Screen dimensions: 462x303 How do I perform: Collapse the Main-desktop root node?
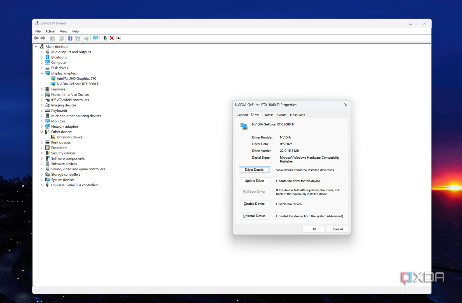pyautogui.click(x=36, y=47)
